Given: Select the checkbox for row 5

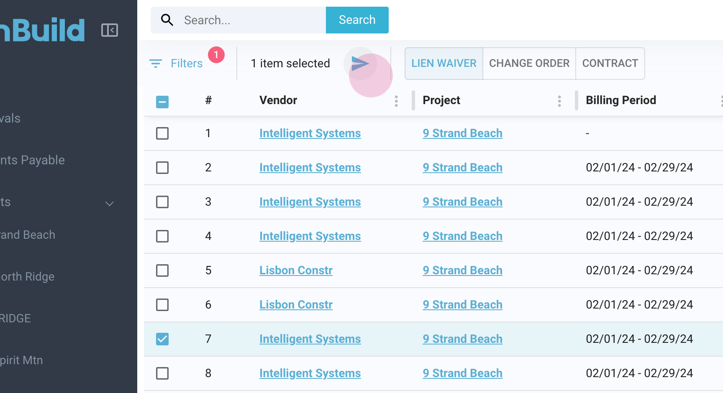Looking at the screenshot, I should click(x=162, y=271).
